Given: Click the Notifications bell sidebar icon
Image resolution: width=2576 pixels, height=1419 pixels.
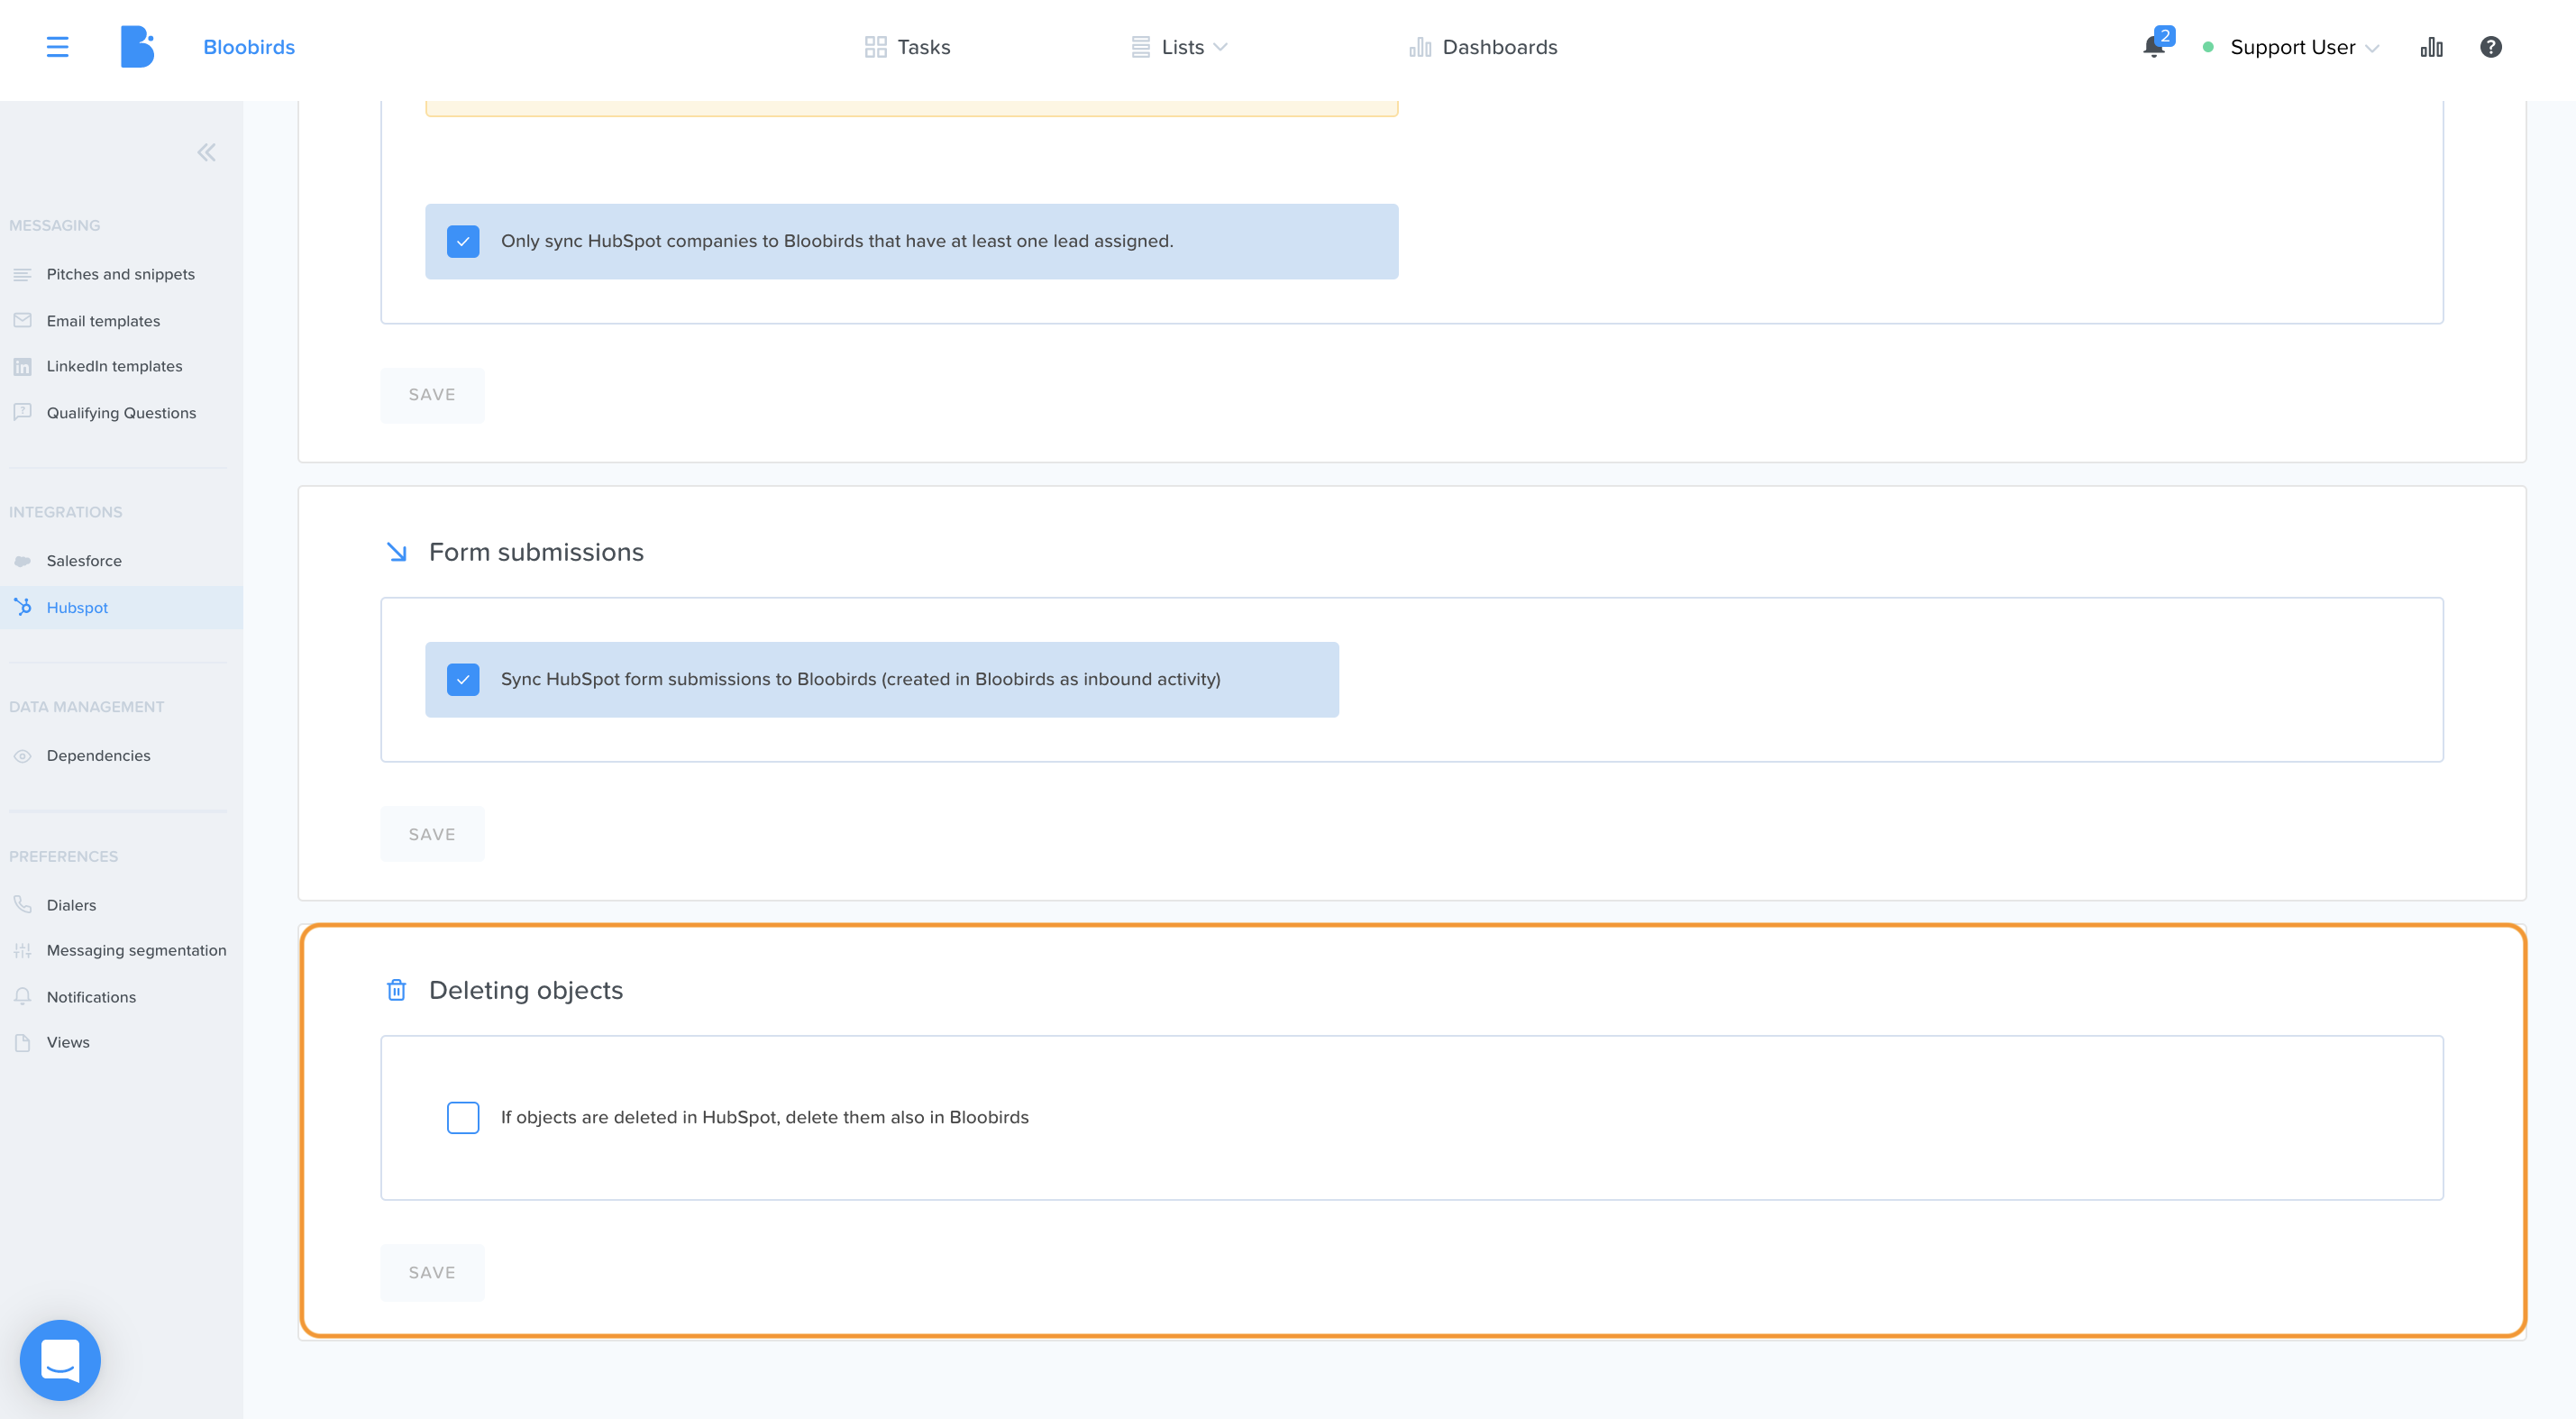Looking at the screenshot, I should tap(22, 996).
